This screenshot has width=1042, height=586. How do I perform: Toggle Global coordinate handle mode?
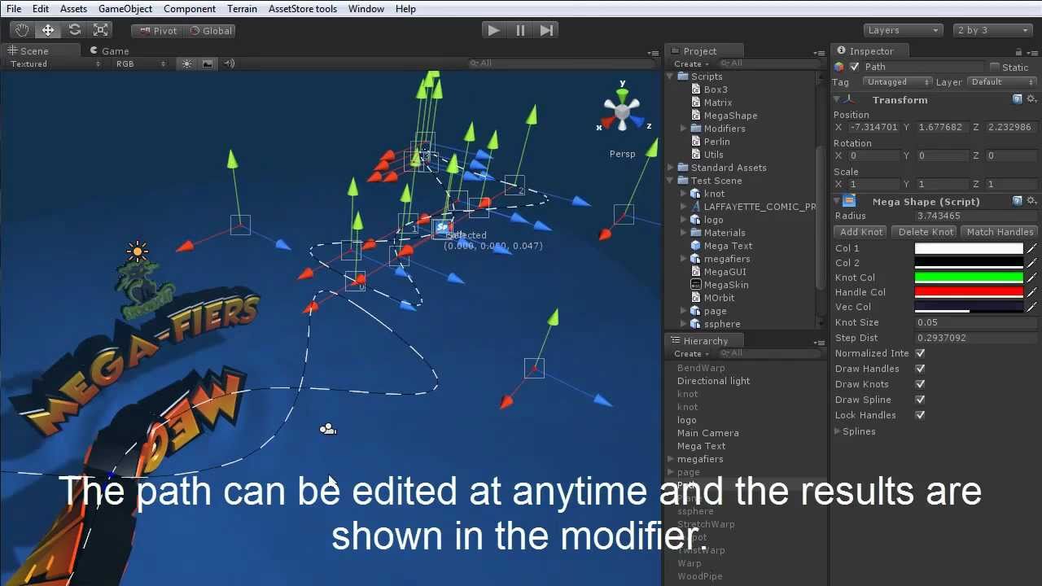210,30
